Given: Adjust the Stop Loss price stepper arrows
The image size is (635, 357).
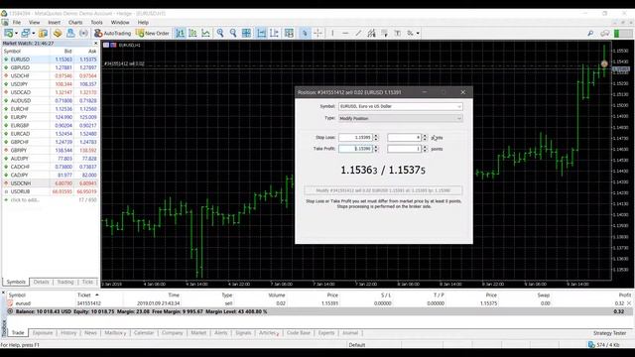Looking at the screenshot, I should tap(376, 138).
